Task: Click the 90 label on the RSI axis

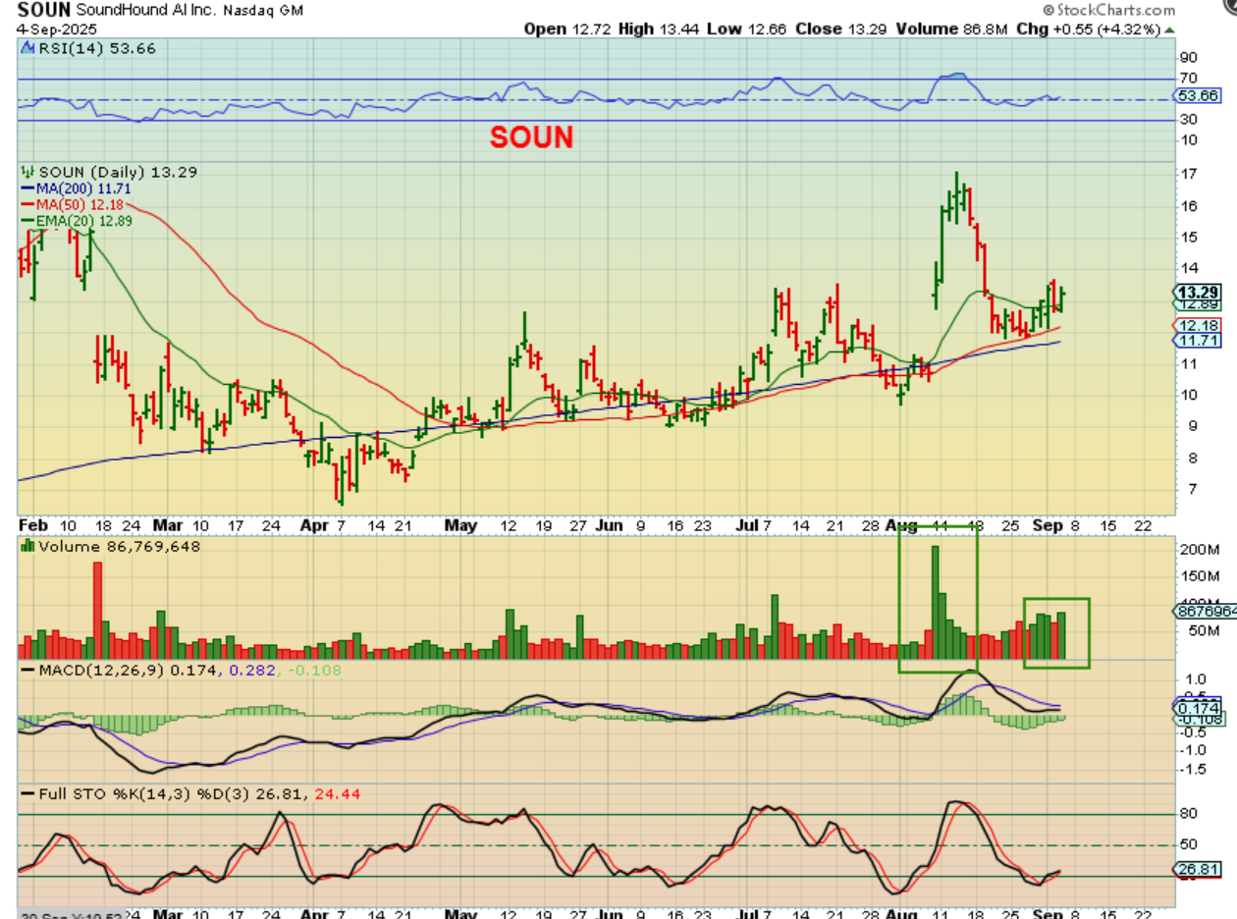Action: coord(1188,57)
